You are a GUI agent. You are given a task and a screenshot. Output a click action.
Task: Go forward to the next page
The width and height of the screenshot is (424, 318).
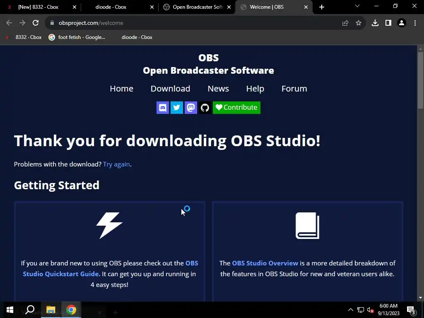point(22,23)
